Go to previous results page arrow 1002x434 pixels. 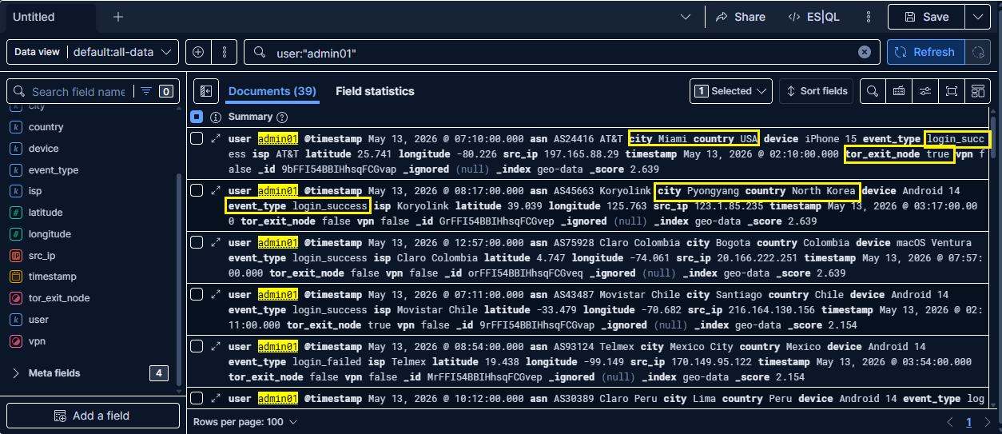click(950, 422)
